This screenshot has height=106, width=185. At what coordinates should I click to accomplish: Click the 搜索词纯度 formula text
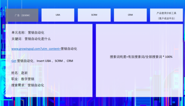141,57
